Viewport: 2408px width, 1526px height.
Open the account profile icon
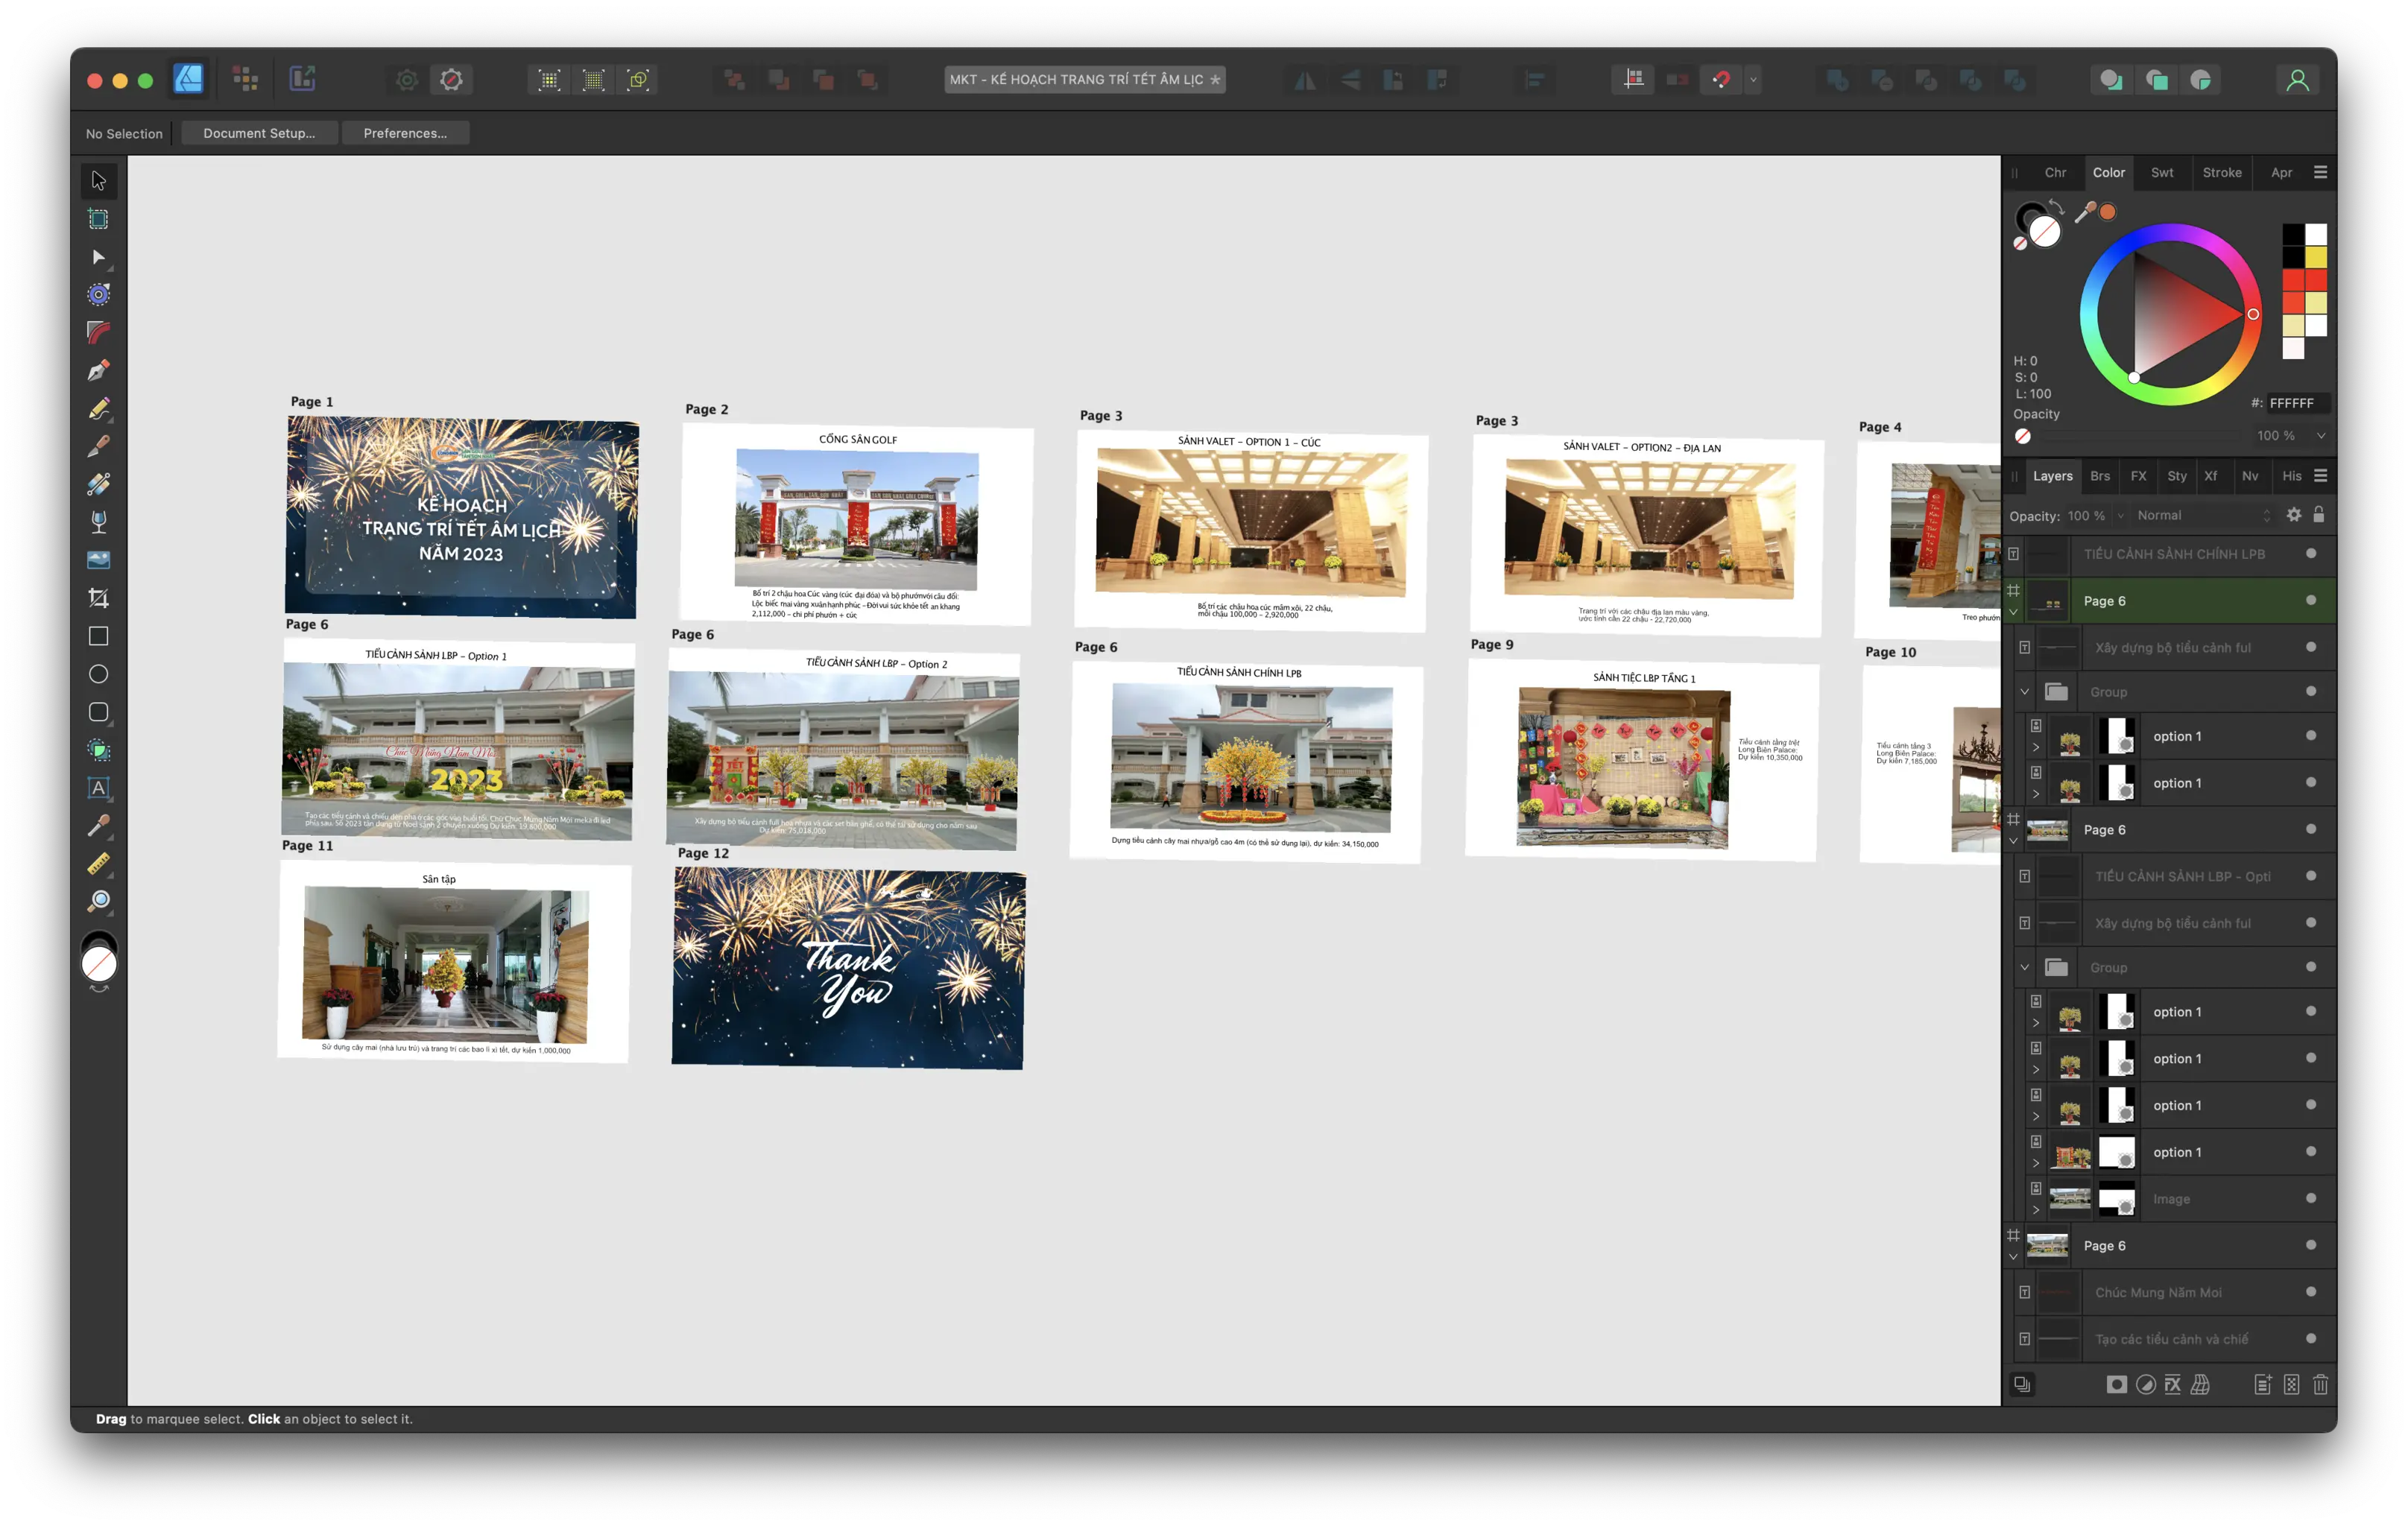2297,80
